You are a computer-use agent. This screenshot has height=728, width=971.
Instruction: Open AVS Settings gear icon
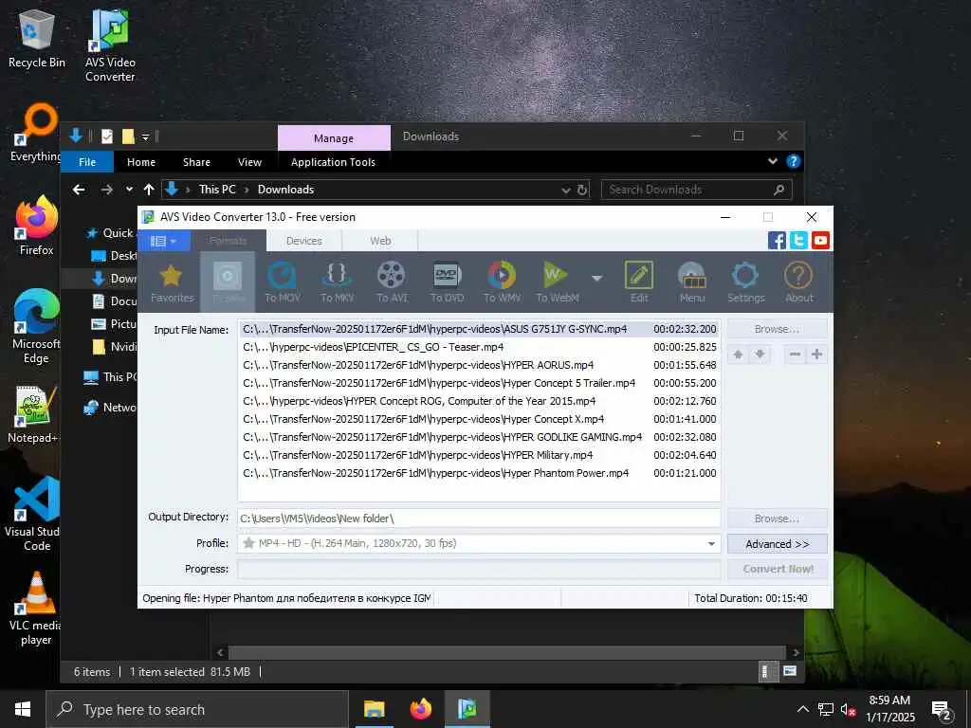pyautogui.click(x=745, y=282)
